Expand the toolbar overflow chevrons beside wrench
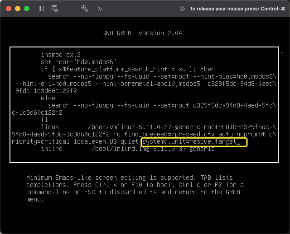 [100, 9]
